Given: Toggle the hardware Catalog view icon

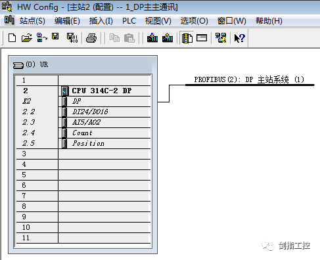Looking at the screenshot, I should pyautogui.click(x=187, y=38).
